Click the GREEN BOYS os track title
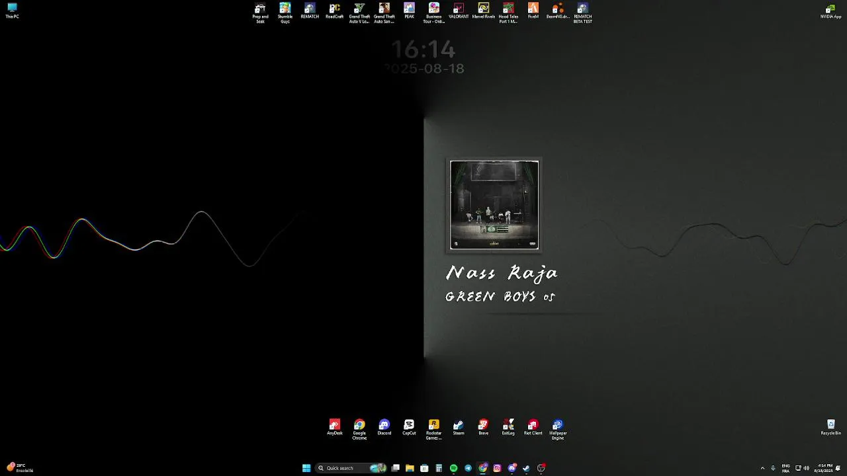This screenshot has width=847, height=476. [x=500, y=297]
